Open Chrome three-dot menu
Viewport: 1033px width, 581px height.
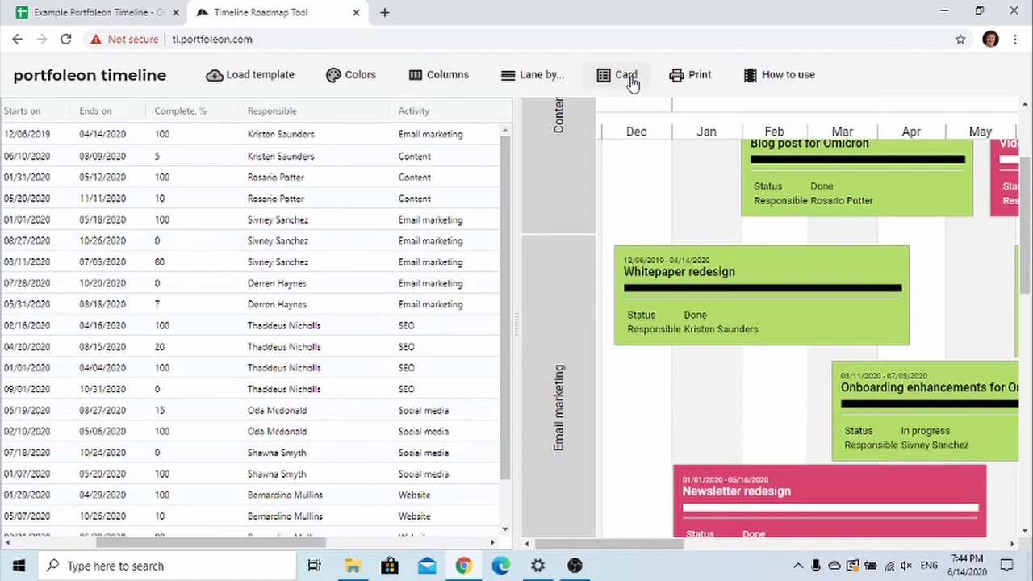tap(1014, 39)
